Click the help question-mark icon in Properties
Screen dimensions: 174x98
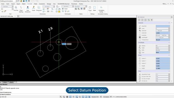[152, 20]
